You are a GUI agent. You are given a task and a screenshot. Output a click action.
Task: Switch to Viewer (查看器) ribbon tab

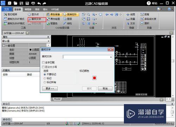pyautogui.click(x=18, y=9)
